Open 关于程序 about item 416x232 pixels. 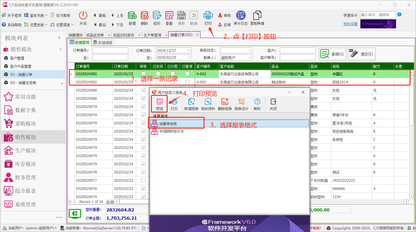(x=12, y=15)
